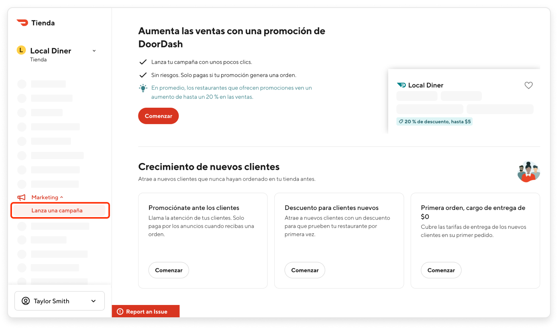
Task: Click the teal En promedio tip text
Action: pyautogui.click(x=232, y=92)
